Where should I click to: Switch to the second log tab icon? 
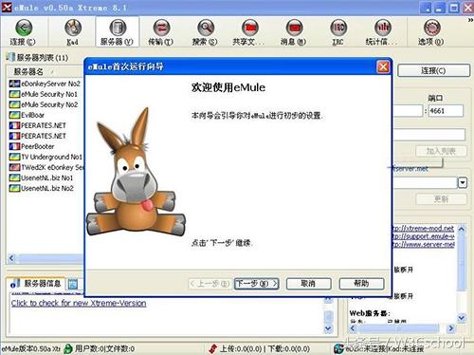[x=73, y=284]
